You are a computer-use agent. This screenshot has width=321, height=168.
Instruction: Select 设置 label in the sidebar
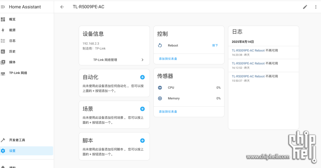point(12,151)
